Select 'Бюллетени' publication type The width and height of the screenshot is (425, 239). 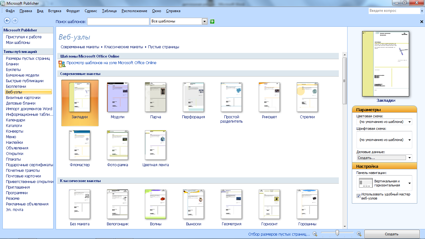(16, 87)
